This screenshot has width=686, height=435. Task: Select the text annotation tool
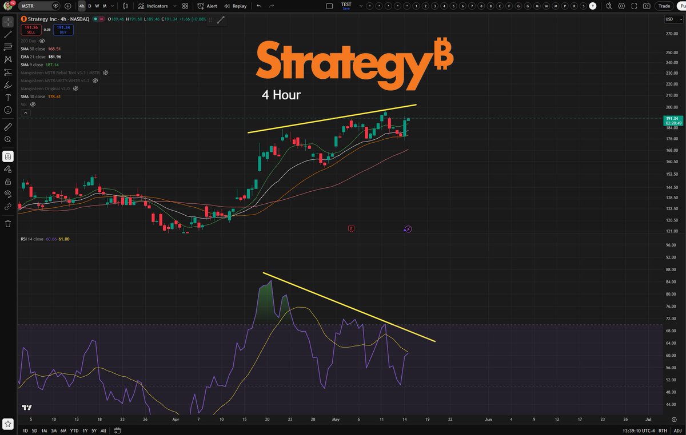pos(8,97)
